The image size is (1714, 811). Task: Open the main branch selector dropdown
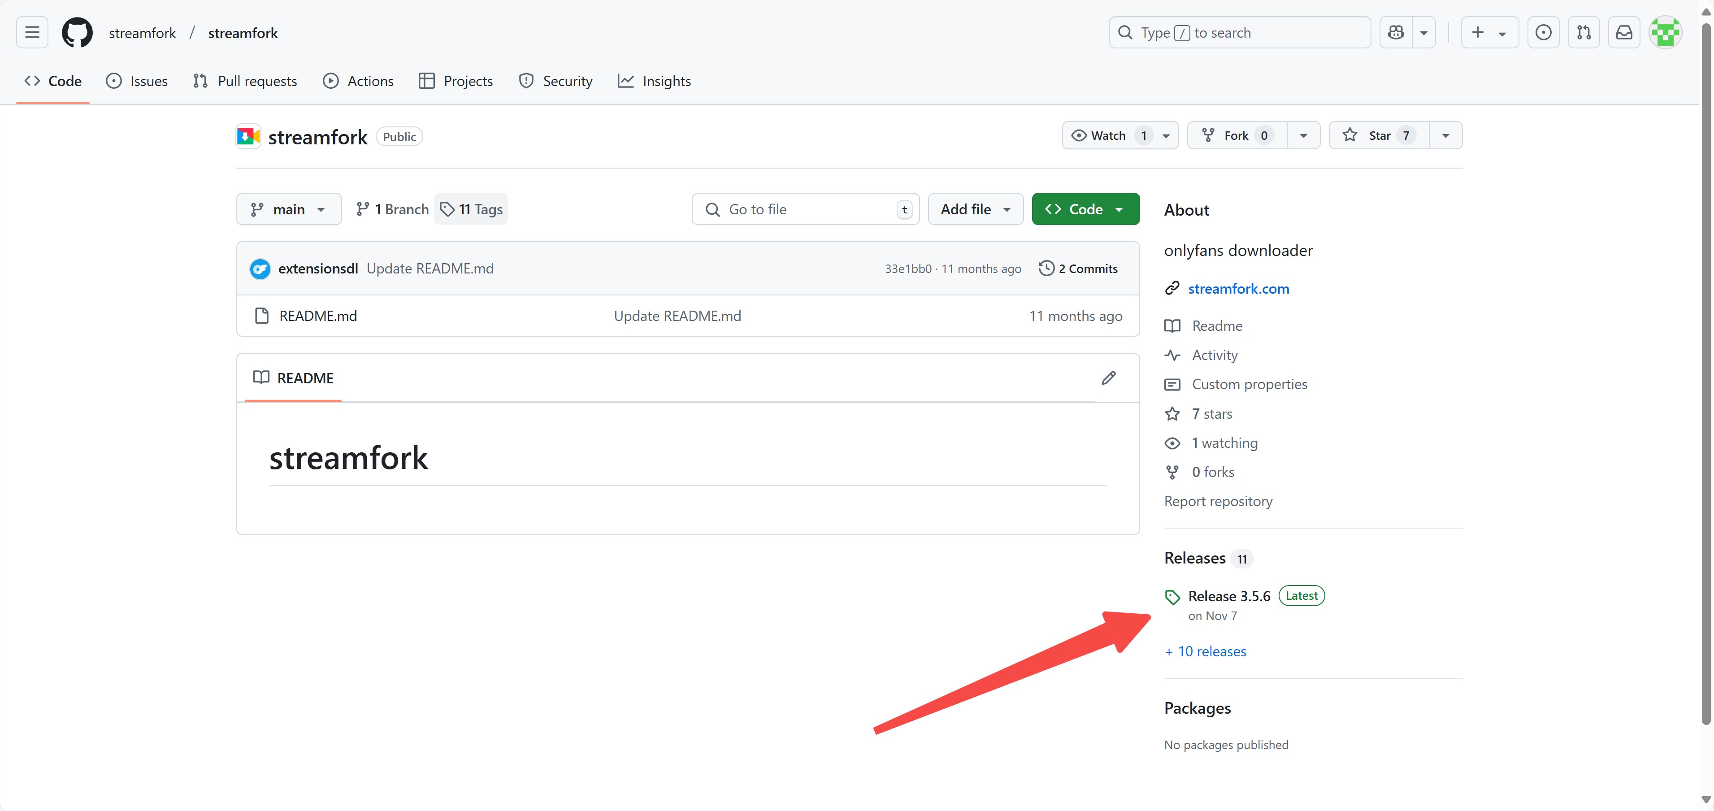pyautogui.click(x=289, y=209)
